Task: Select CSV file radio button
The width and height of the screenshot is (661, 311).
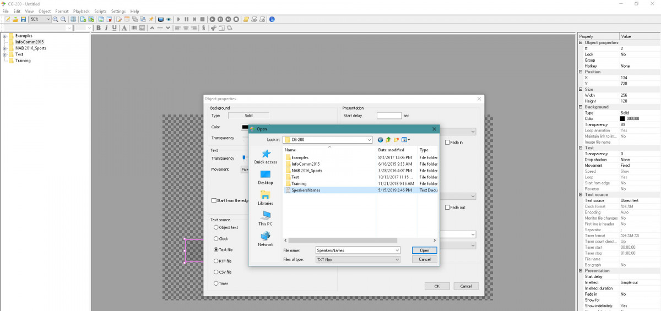Action: (x=216, y=272)
